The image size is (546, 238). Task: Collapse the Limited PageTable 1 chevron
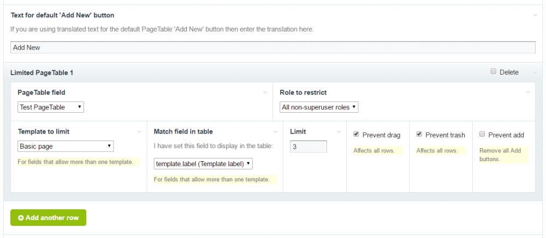click(x=535, y=72)
